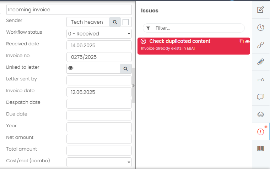
Task: Collapse the form panel using splitter chevron
Action: click(134, 85)
